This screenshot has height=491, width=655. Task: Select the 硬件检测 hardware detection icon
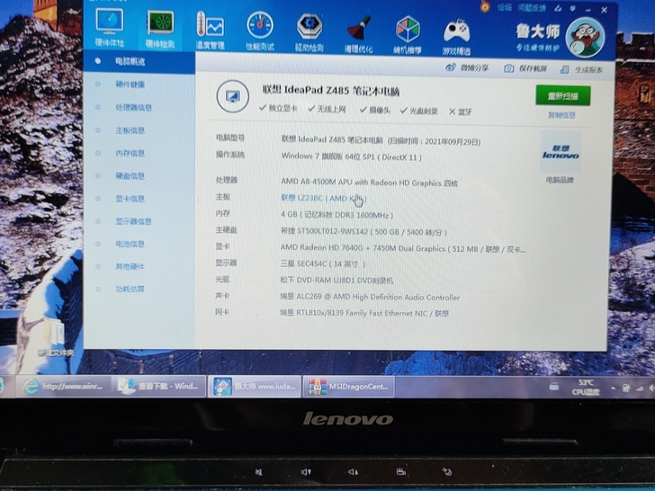pyautogui.click(x=160, y=29)
